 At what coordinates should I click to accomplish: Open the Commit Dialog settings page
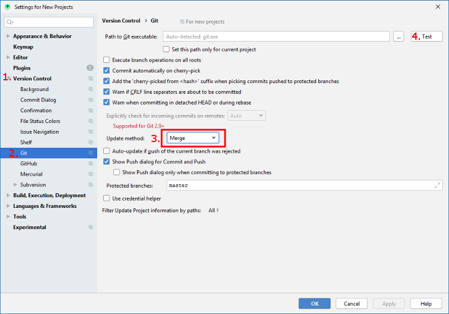pos(38,99)
